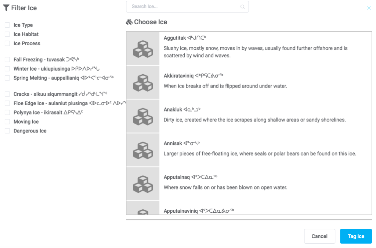This screenshot has height=248, width=376.
Task: Click the magnifier icon in search box
Action: (242, 7)
